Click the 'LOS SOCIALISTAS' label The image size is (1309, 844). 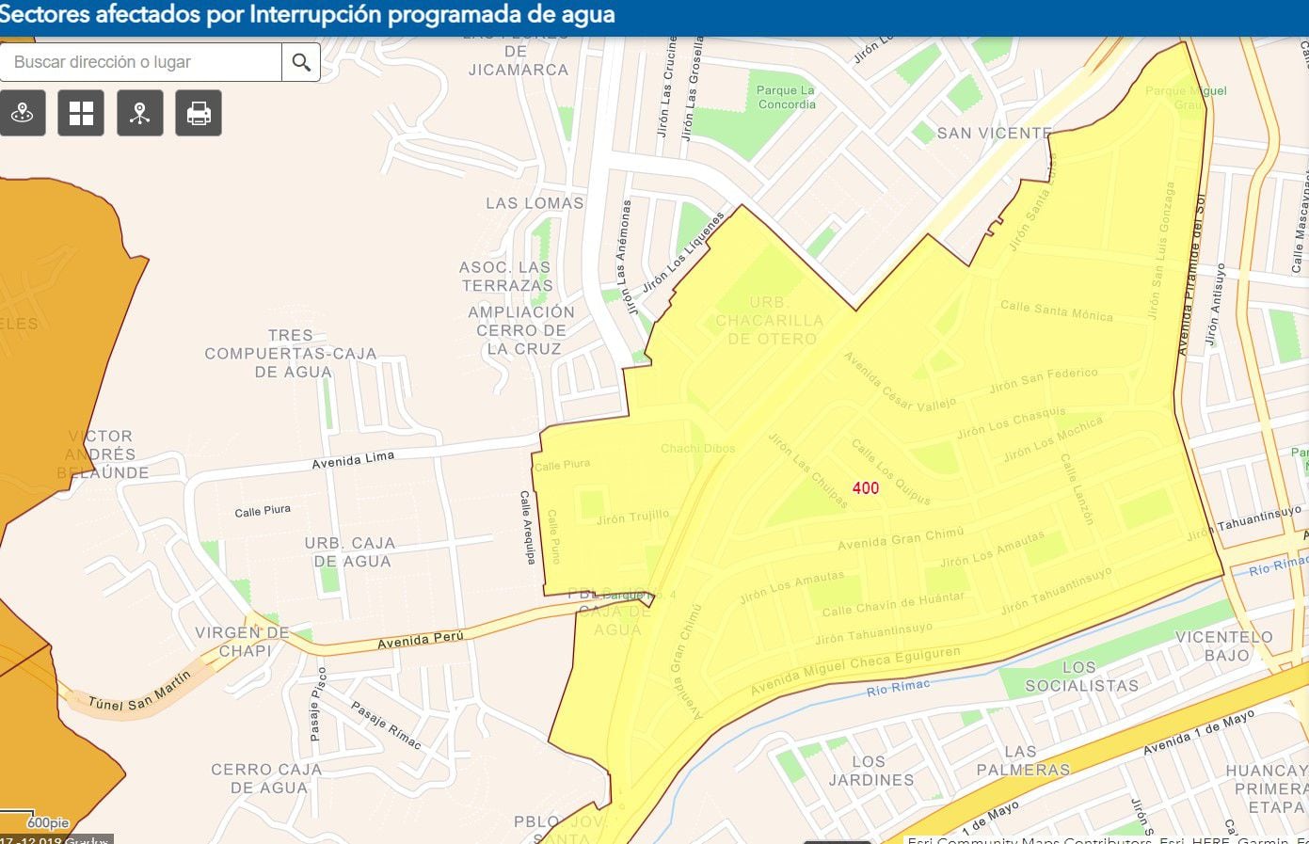pyautogui.click(x=1081, y=677)
